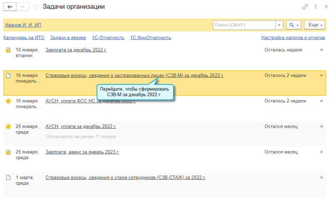Dismiss the АУСН уплата ФСС НС task
The height and width of the screenshot is (200, 333).
coord(321,101)
